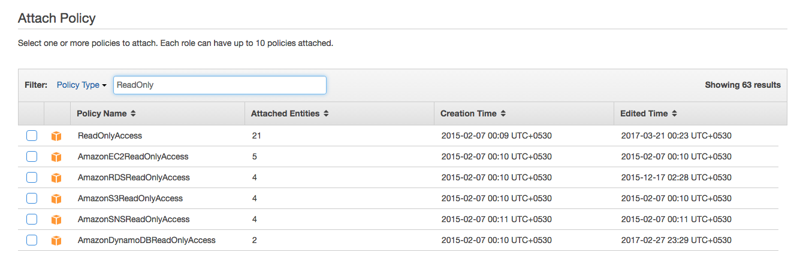Check the AmazonRDSReadOnlyAccess checkbox
Viewport: 803px width, 255px height.
coord(32,177)
